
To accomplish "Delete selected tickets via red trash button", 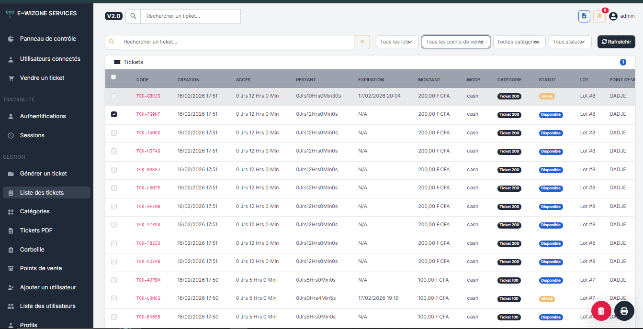I will [601, 311].
